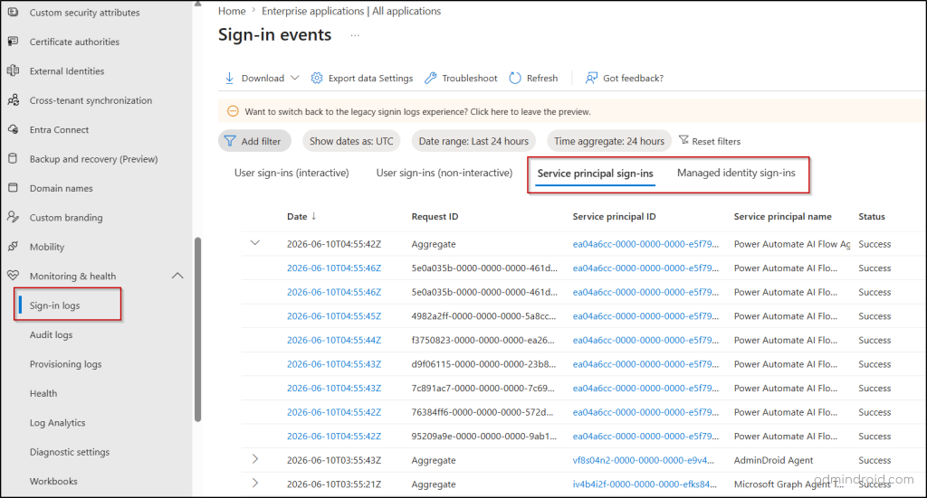Image resolution: width=927 pixels, height=498 pixels.
Task: Click the Mobility icon
Action: point(13,246)
